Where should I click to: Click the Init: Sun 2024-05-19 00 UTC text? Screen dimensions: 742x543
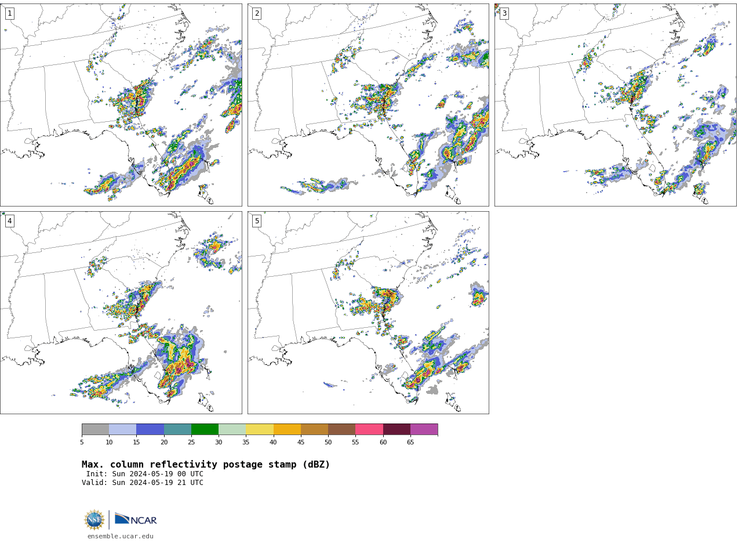(145, 474)
